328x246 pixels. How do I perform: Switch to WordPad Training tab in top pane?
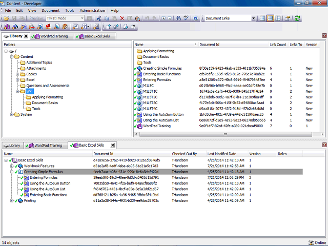coord(51,36)
